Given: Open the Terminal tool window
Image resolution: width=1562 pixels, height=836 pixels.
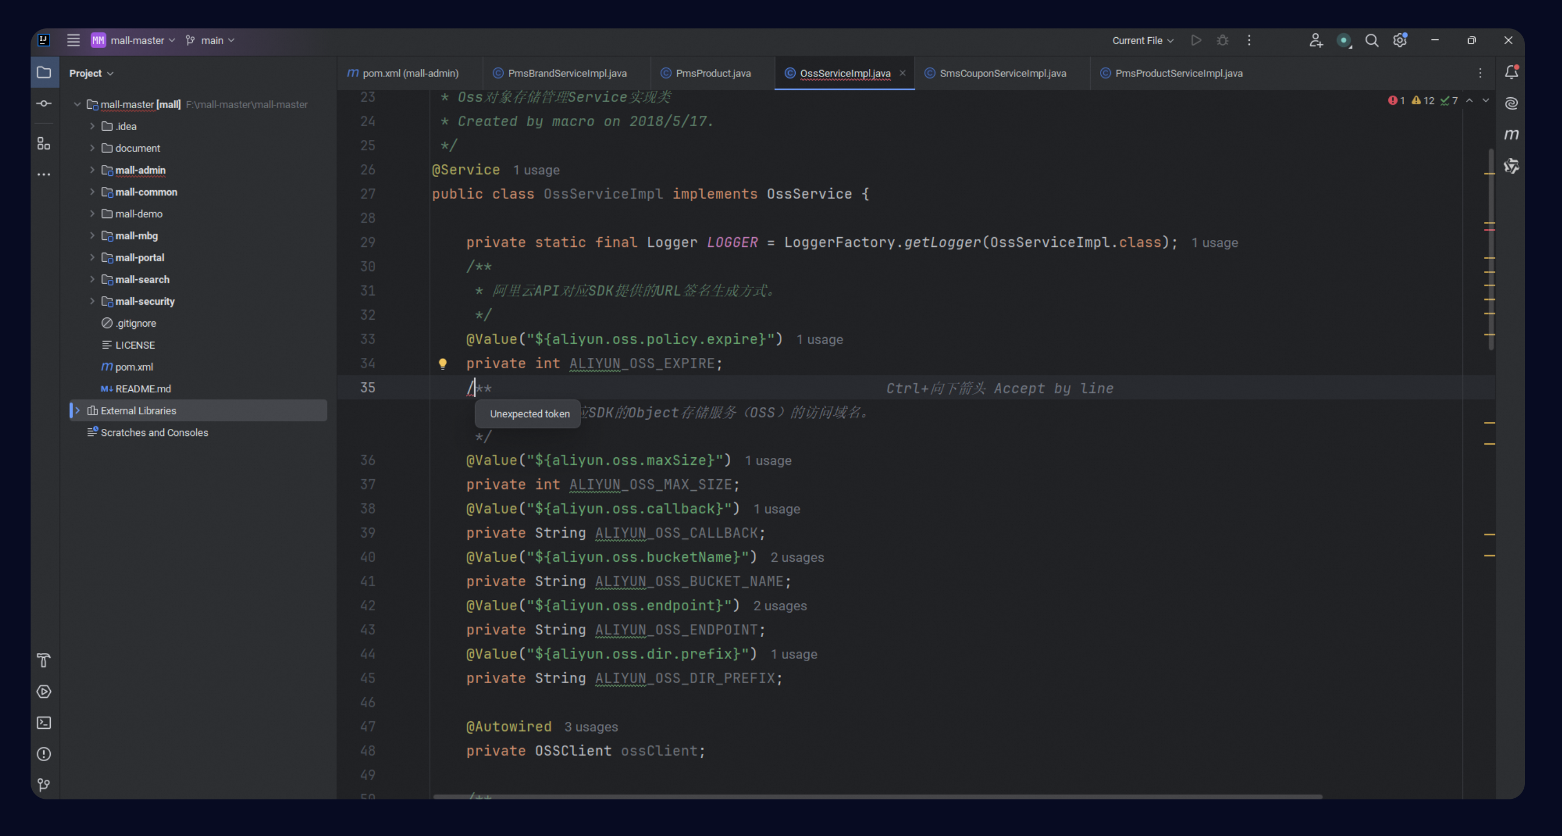Looking at the screenshot, I should [x=44, y=722].
